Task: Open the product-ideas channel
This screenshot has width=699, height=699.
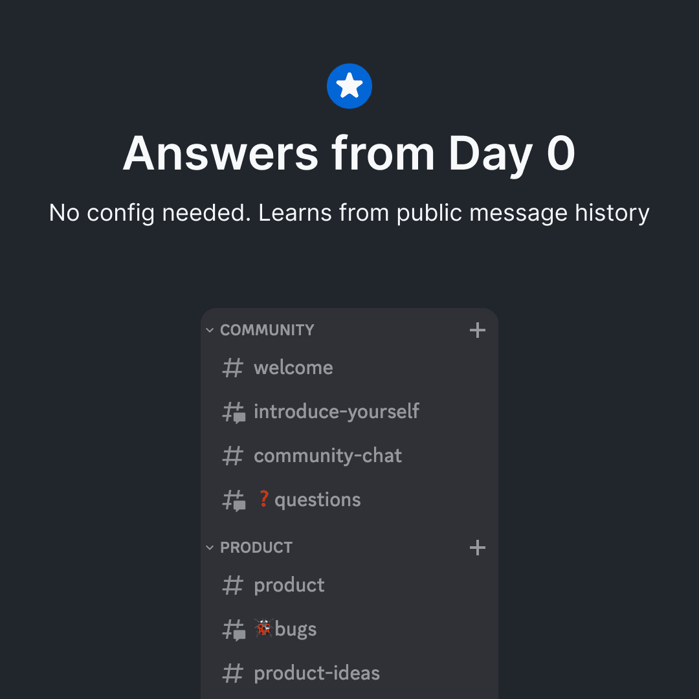Action: click(316, 673)
